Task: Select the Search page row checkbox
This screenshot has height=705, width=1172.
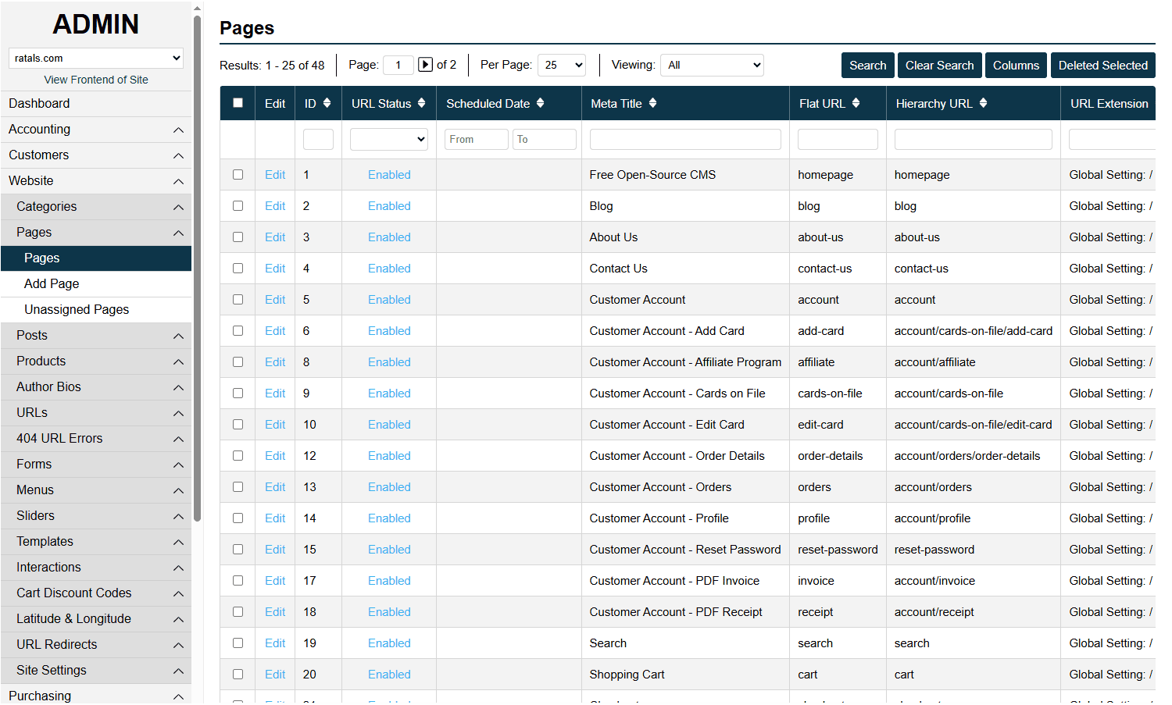Action: point(238,643)
